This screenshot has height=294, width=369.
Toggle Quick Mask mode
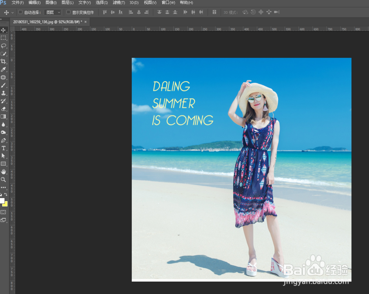tap(3, 212)
